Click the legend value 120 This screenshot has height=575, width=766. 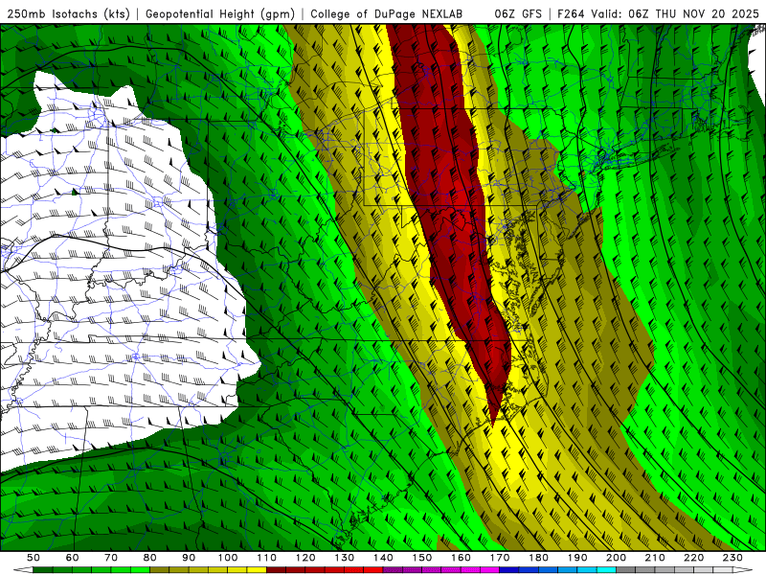pos(305,558)
